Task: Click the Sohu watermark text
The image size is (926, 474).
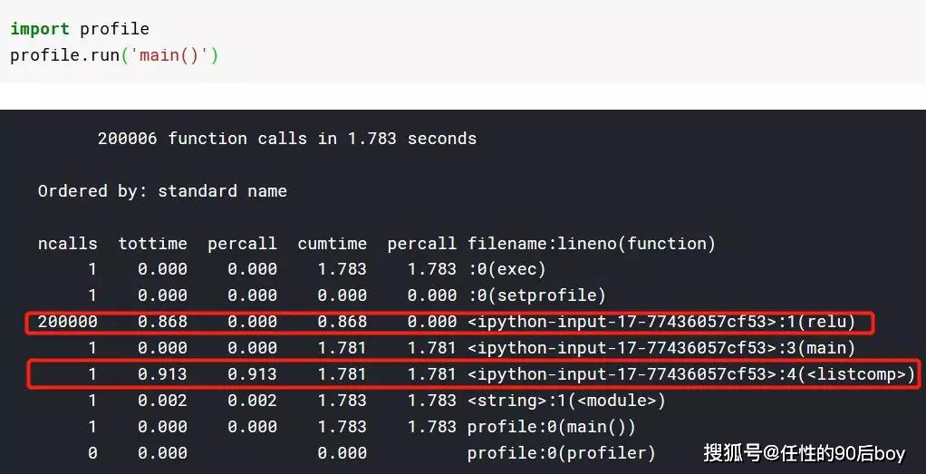Action: [805, 453]
